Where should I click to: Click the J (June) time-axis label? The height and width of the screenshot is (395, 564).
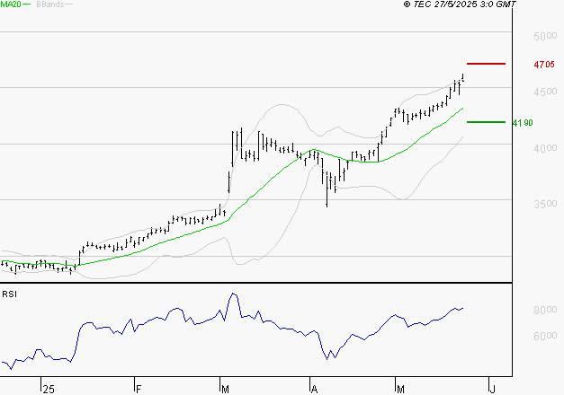click(x=493, y=390)
